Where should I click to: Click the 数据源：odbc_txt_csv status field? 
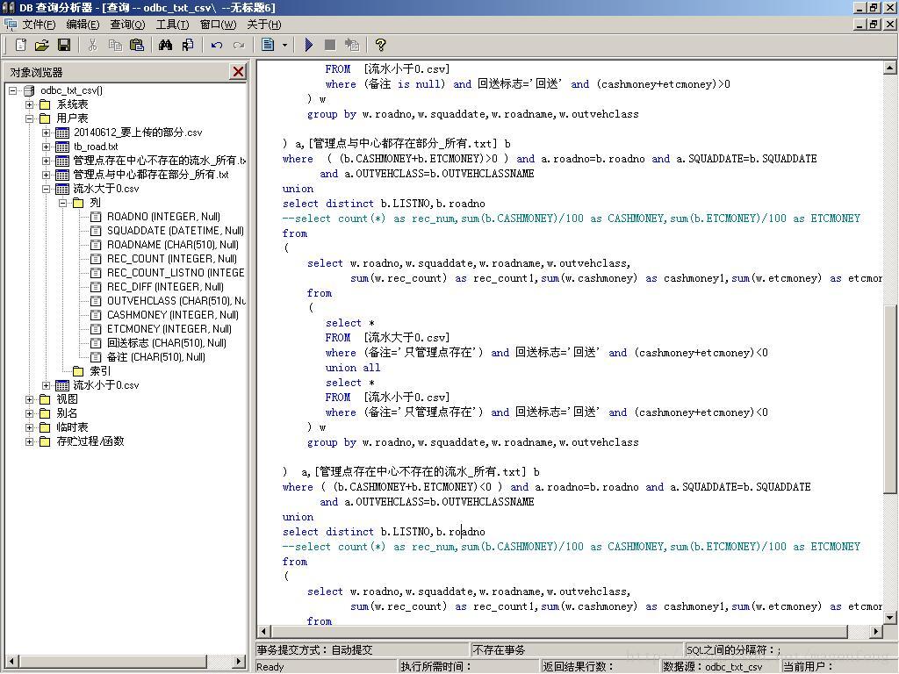coord(721,667)
